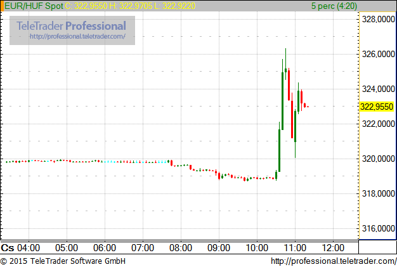The width and height of the screenshot is (397, 267).
Task: Click the highlighted 322,9550 current price tag
Action: (377, 107)
